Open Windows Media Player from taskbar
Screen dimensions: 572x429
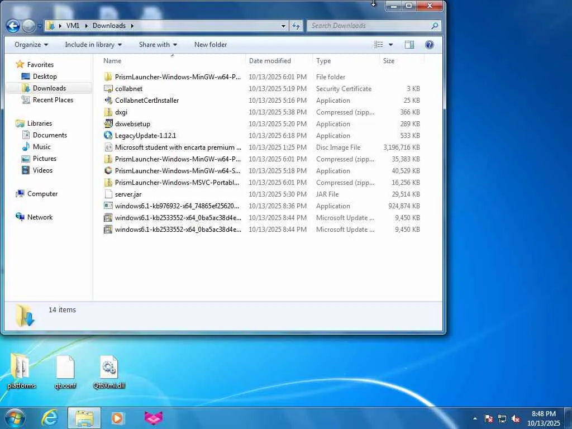point(117,418)
